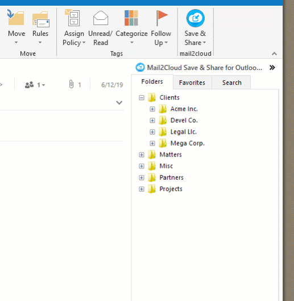Select the Matters folder icon
The width and height of the screenshot is (294, 301).
pos(152,155)
